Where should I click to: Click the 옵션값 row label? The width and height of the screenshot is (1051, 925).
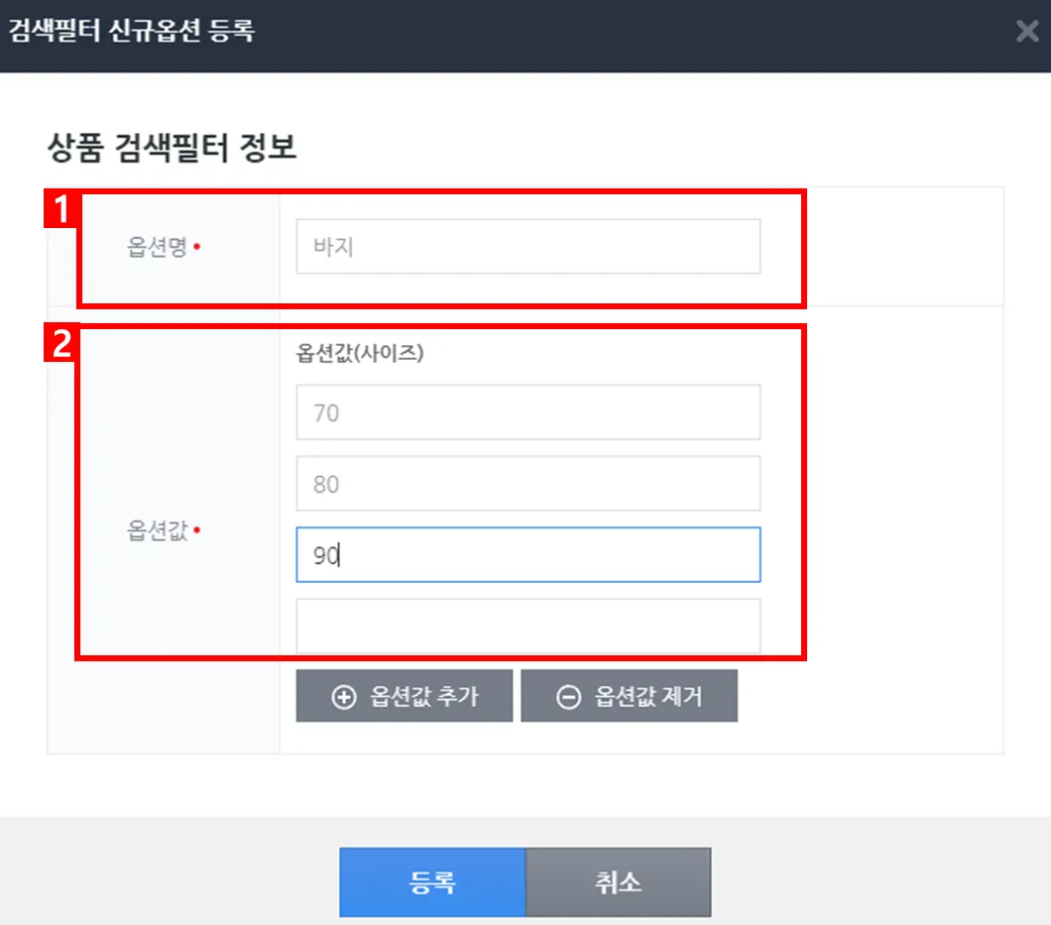(157, 531)
